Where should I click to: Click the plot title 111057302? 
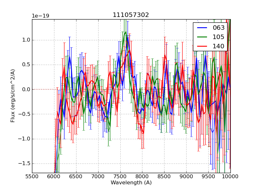tap(131, 15)
